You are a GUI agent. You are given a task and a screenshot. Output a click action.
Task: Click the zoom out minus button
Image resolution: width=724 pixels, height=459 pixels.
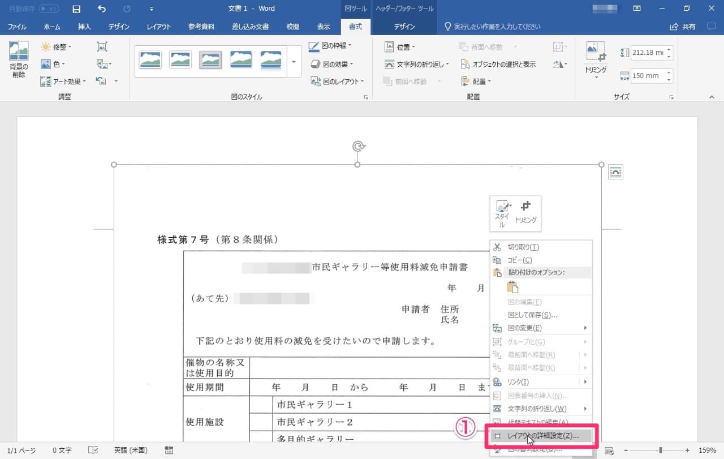click(625, 451)
